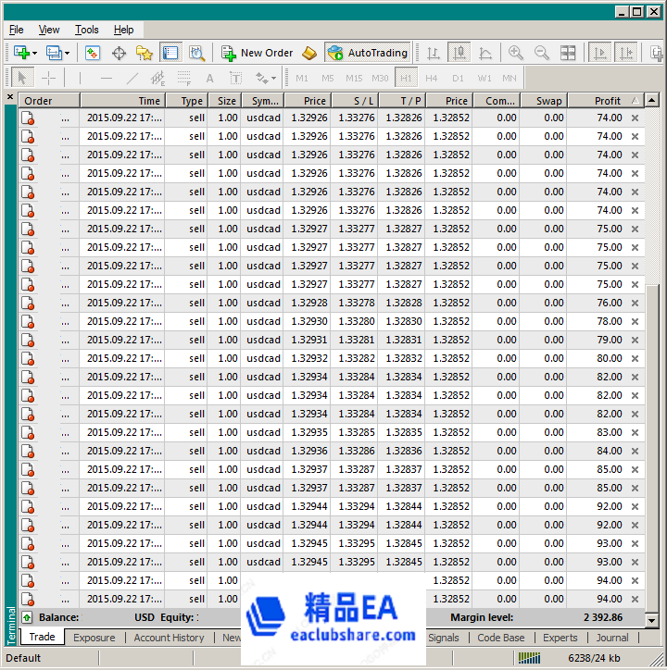Zoom in the chart
This screenshot has height=670, width=667.
pos(516,53)
